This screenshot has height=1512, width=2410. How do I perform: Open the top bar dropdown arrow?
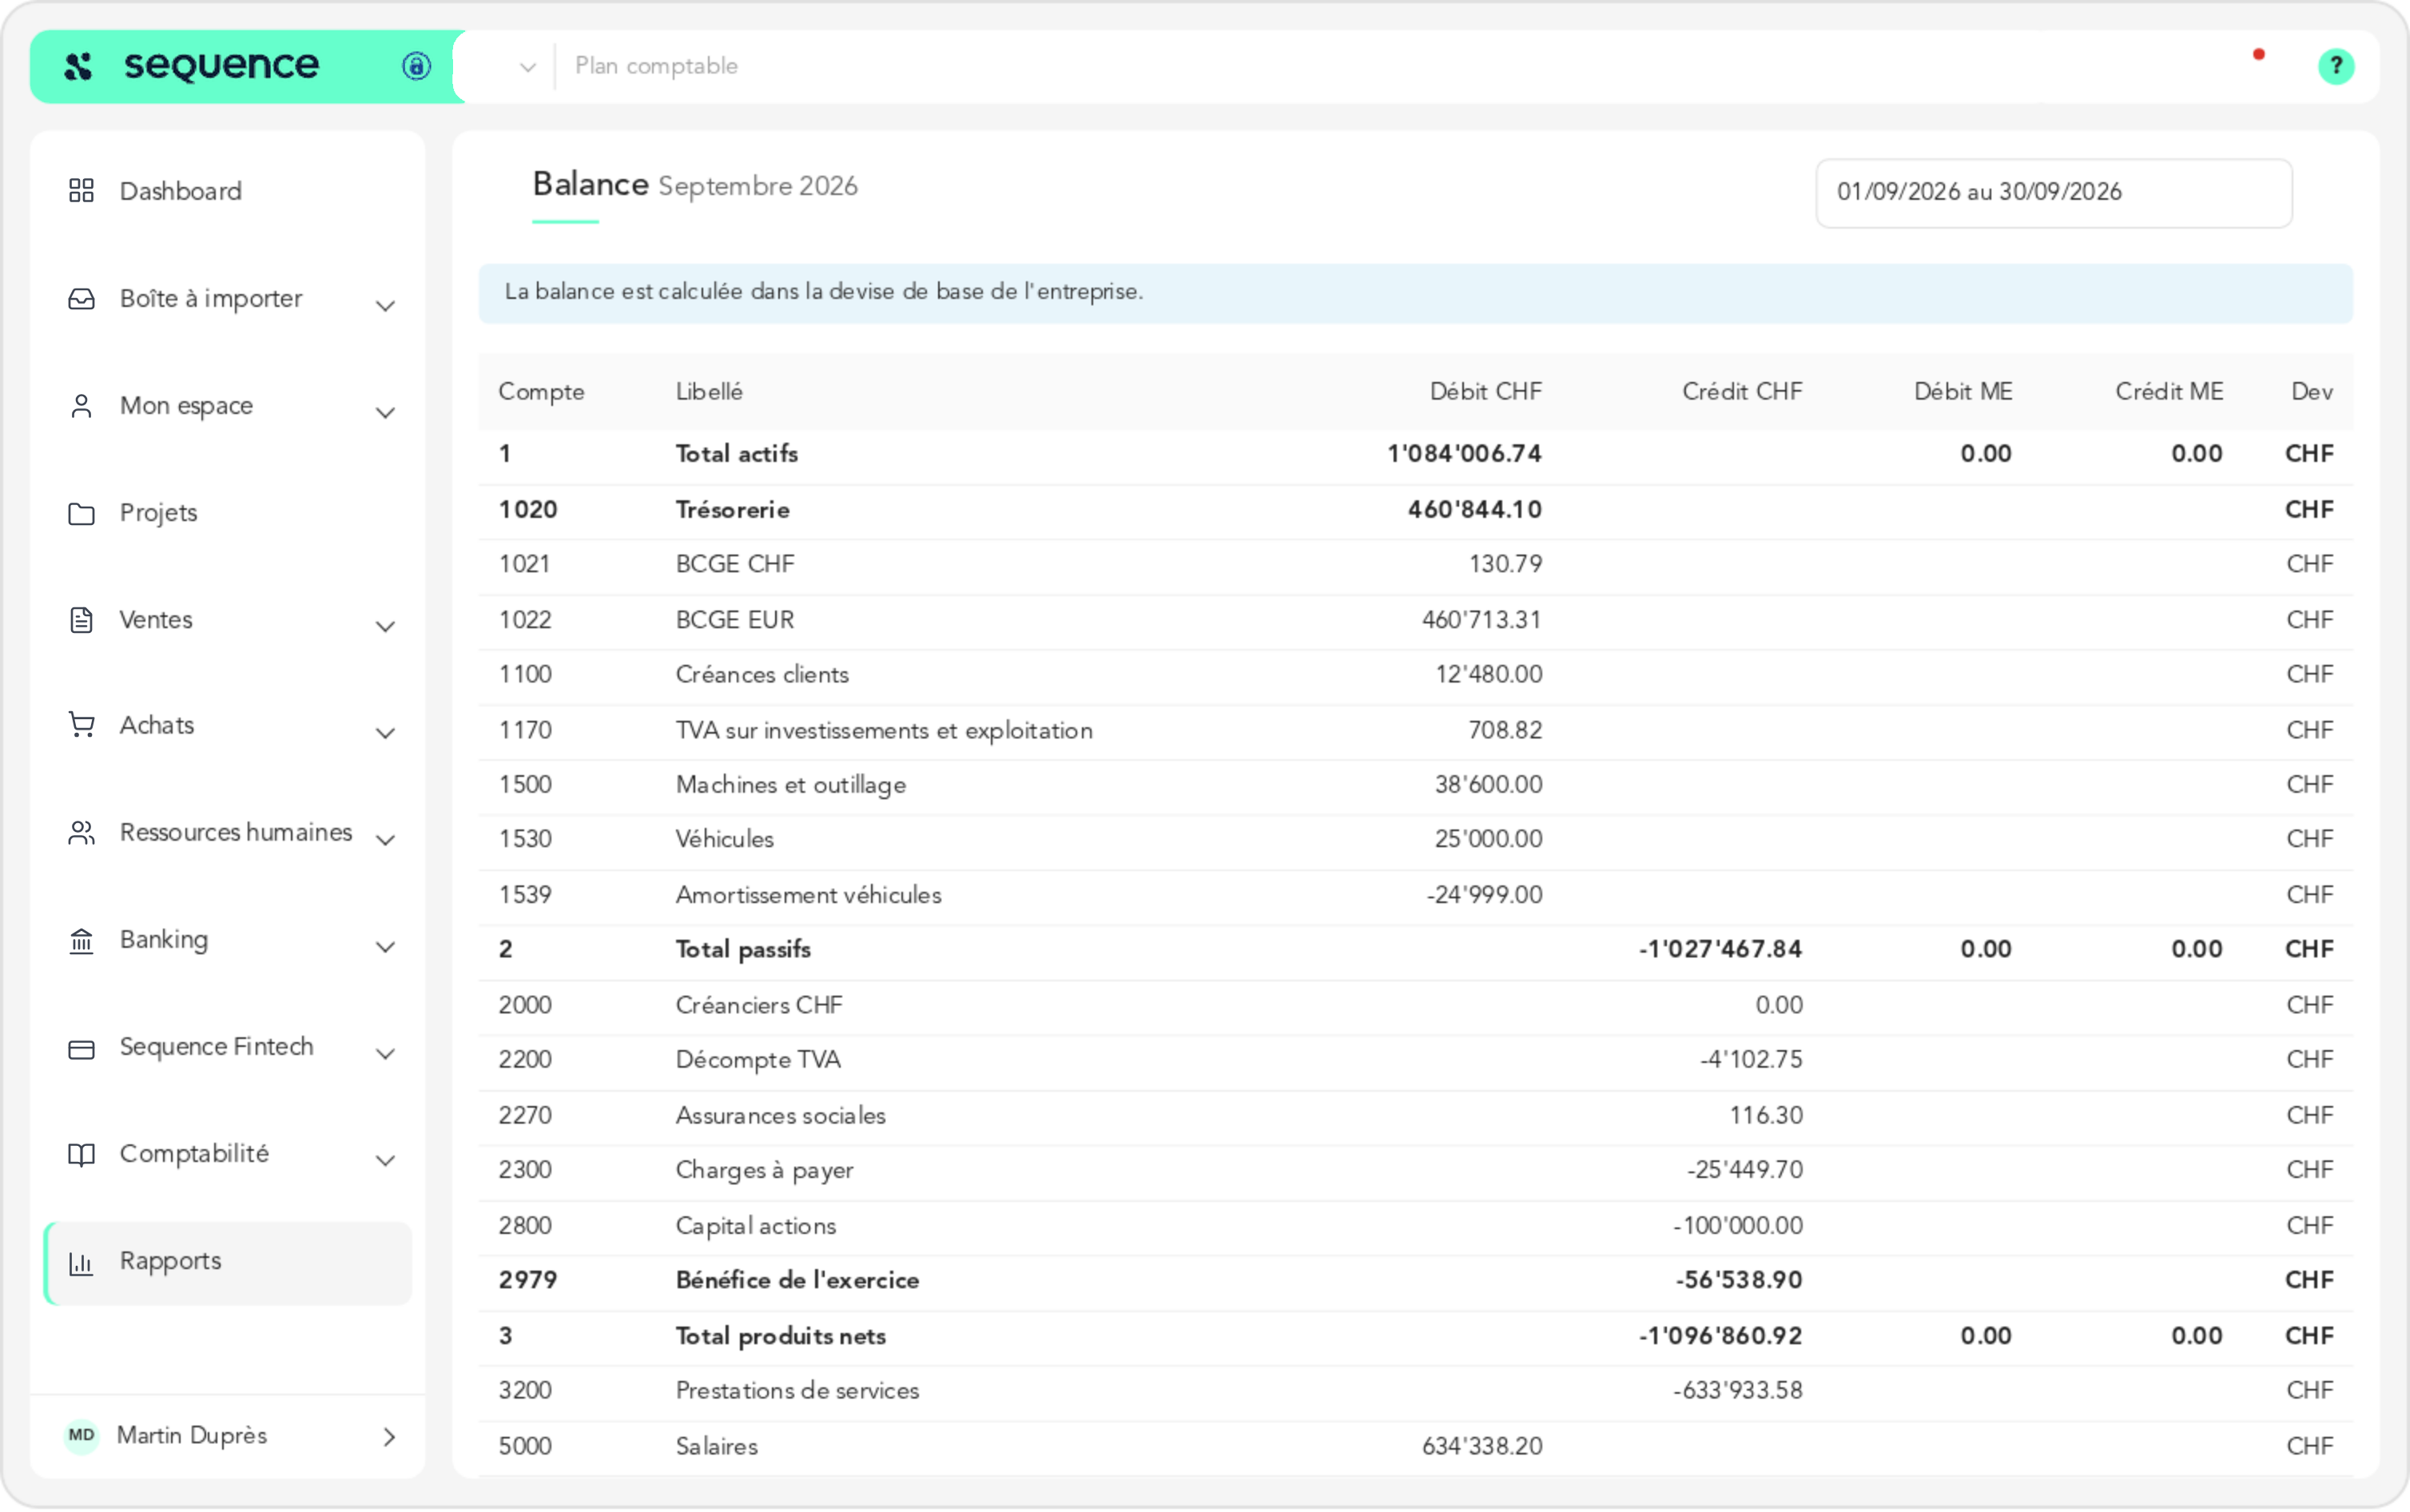click(527, 67)
